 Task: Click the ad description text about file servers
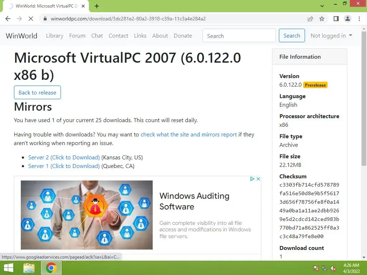click(205, 230)
